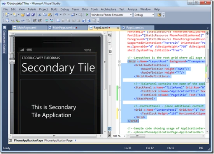Image resolution: width=214 pixels, height=154 pixels.
Task: Click the Navigate Backward icon
Action: [73, 15]
